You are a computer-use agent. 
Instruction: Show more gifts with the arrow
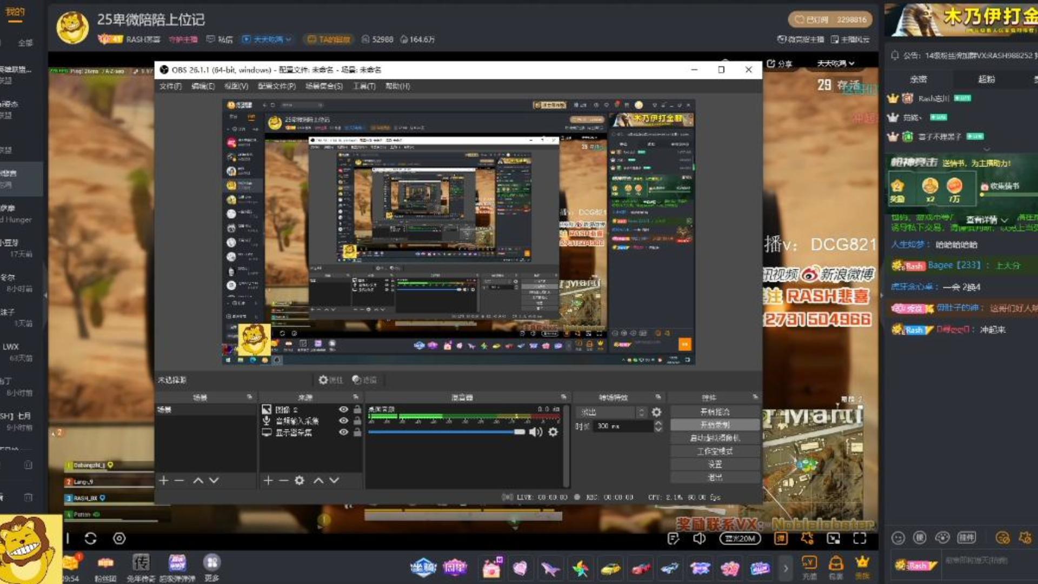pyautogui.click(x=786, y=568)
